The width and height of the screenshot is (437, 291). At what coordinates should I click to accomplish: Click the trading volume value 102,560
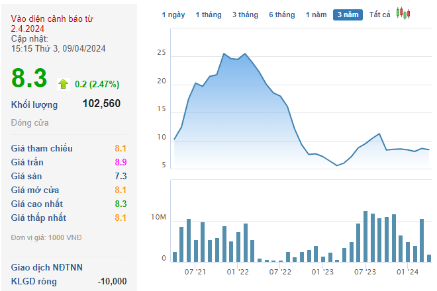coord(101,104)
